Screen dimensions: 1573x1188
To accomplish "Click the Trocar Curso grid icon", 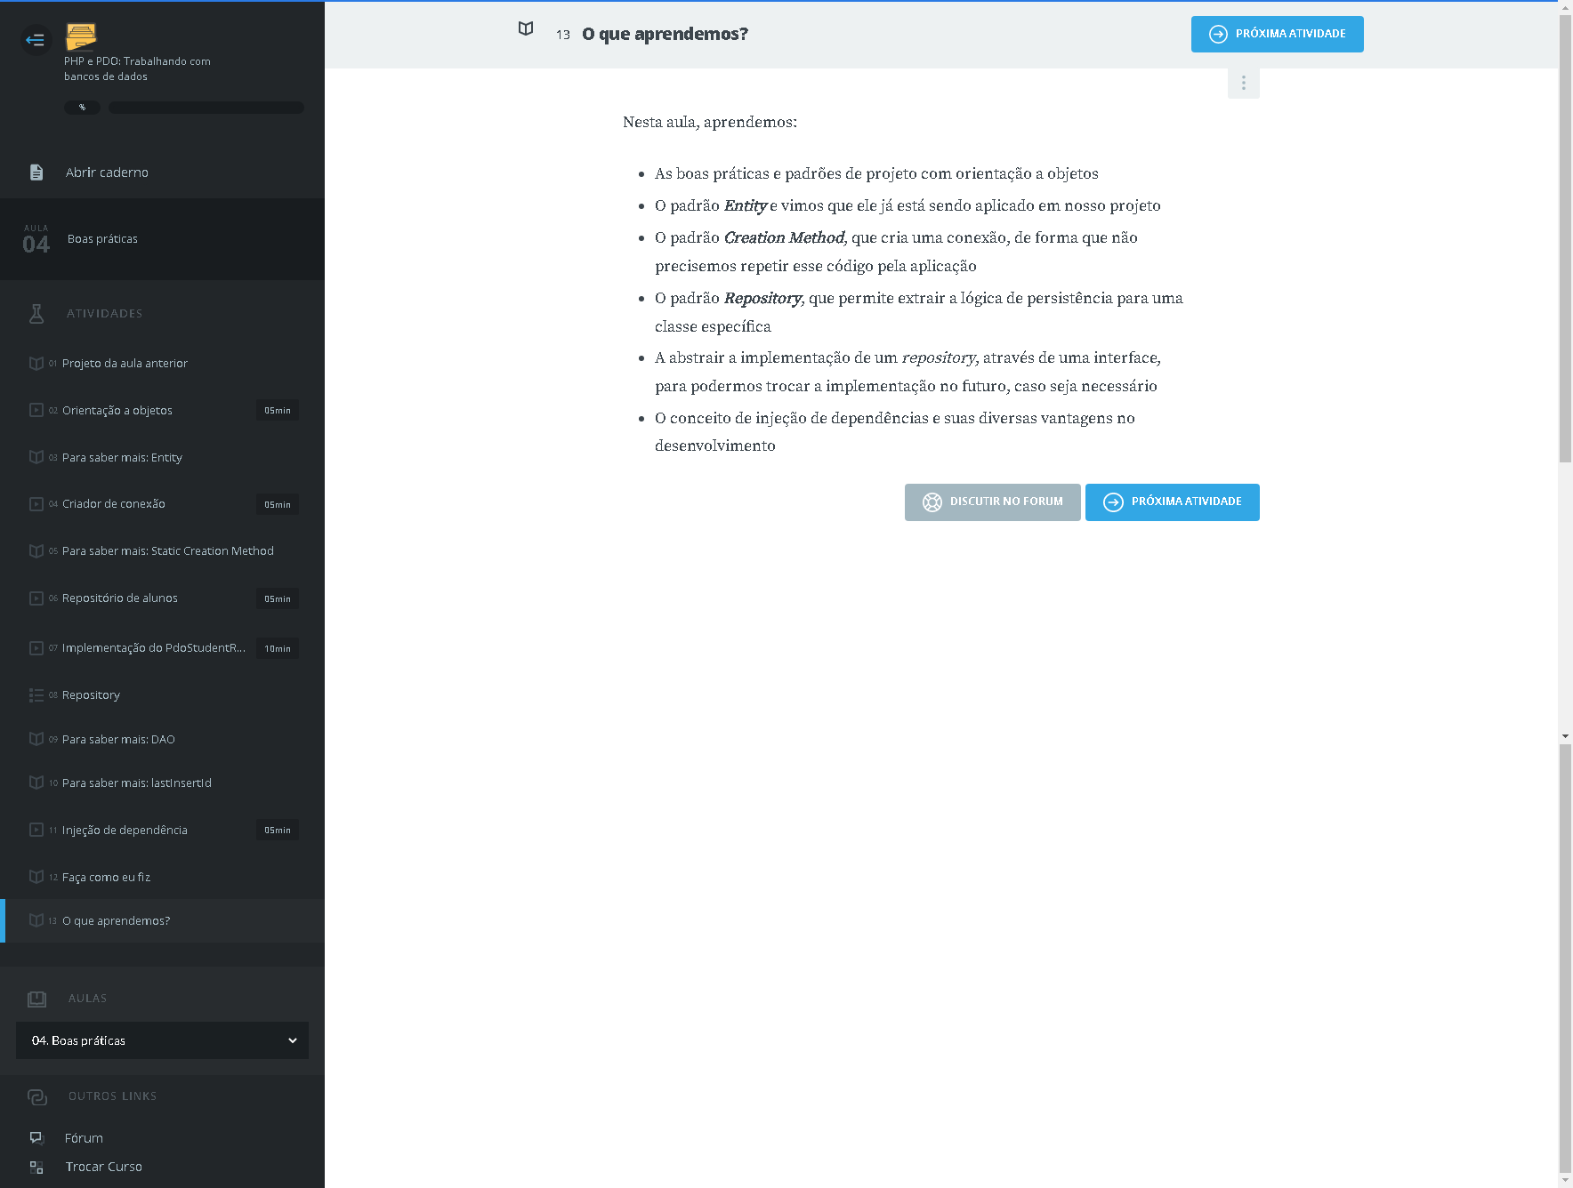I will [36, 1167].
